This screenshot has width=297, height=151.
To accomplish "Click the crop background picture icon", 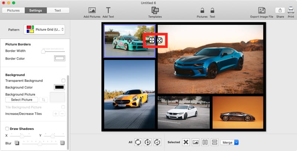I will click(x=43, y=100).
